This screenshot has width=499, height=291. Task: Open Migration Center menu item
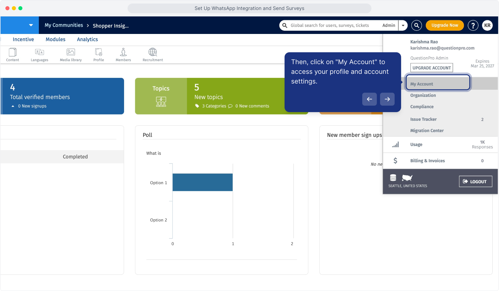(427, 131)
